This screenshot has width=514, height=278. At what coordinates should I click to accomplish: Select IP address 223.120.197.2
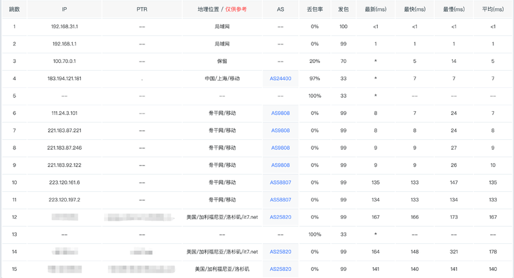tap(65, 200)
